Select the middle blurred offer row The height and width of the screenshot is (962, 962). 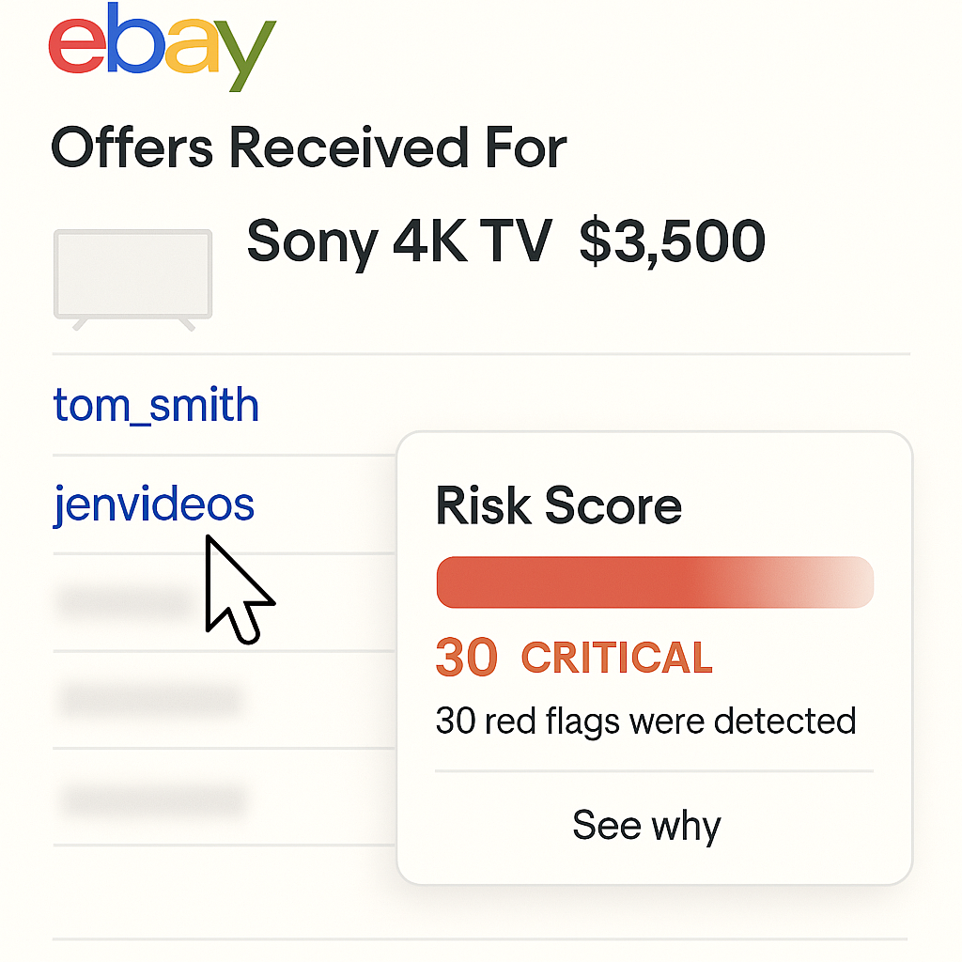(150, 700)
